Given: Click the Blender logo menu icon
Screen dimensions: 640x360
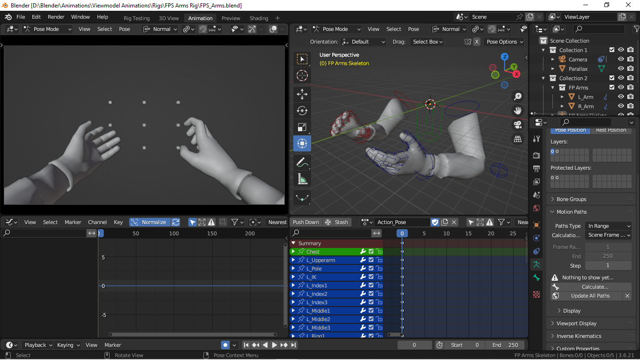Looking at the screenshot, I should click(x=8, y=17).
